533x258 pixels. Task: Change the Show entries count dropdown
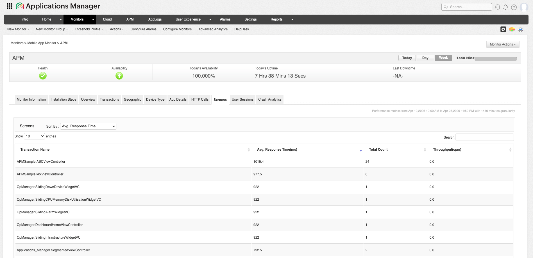point(34,136)
